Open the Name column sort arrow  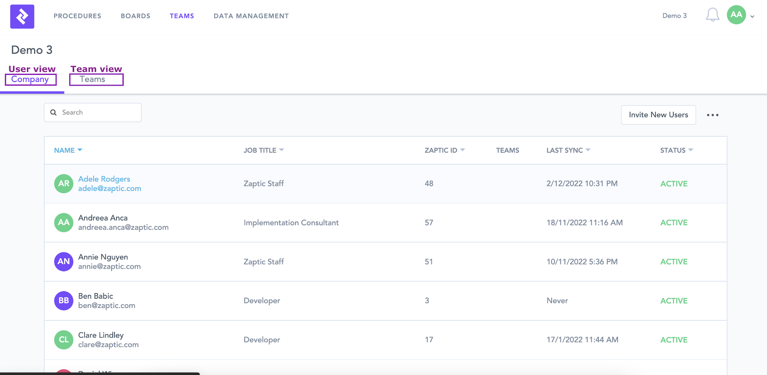(x=80, y=150)
